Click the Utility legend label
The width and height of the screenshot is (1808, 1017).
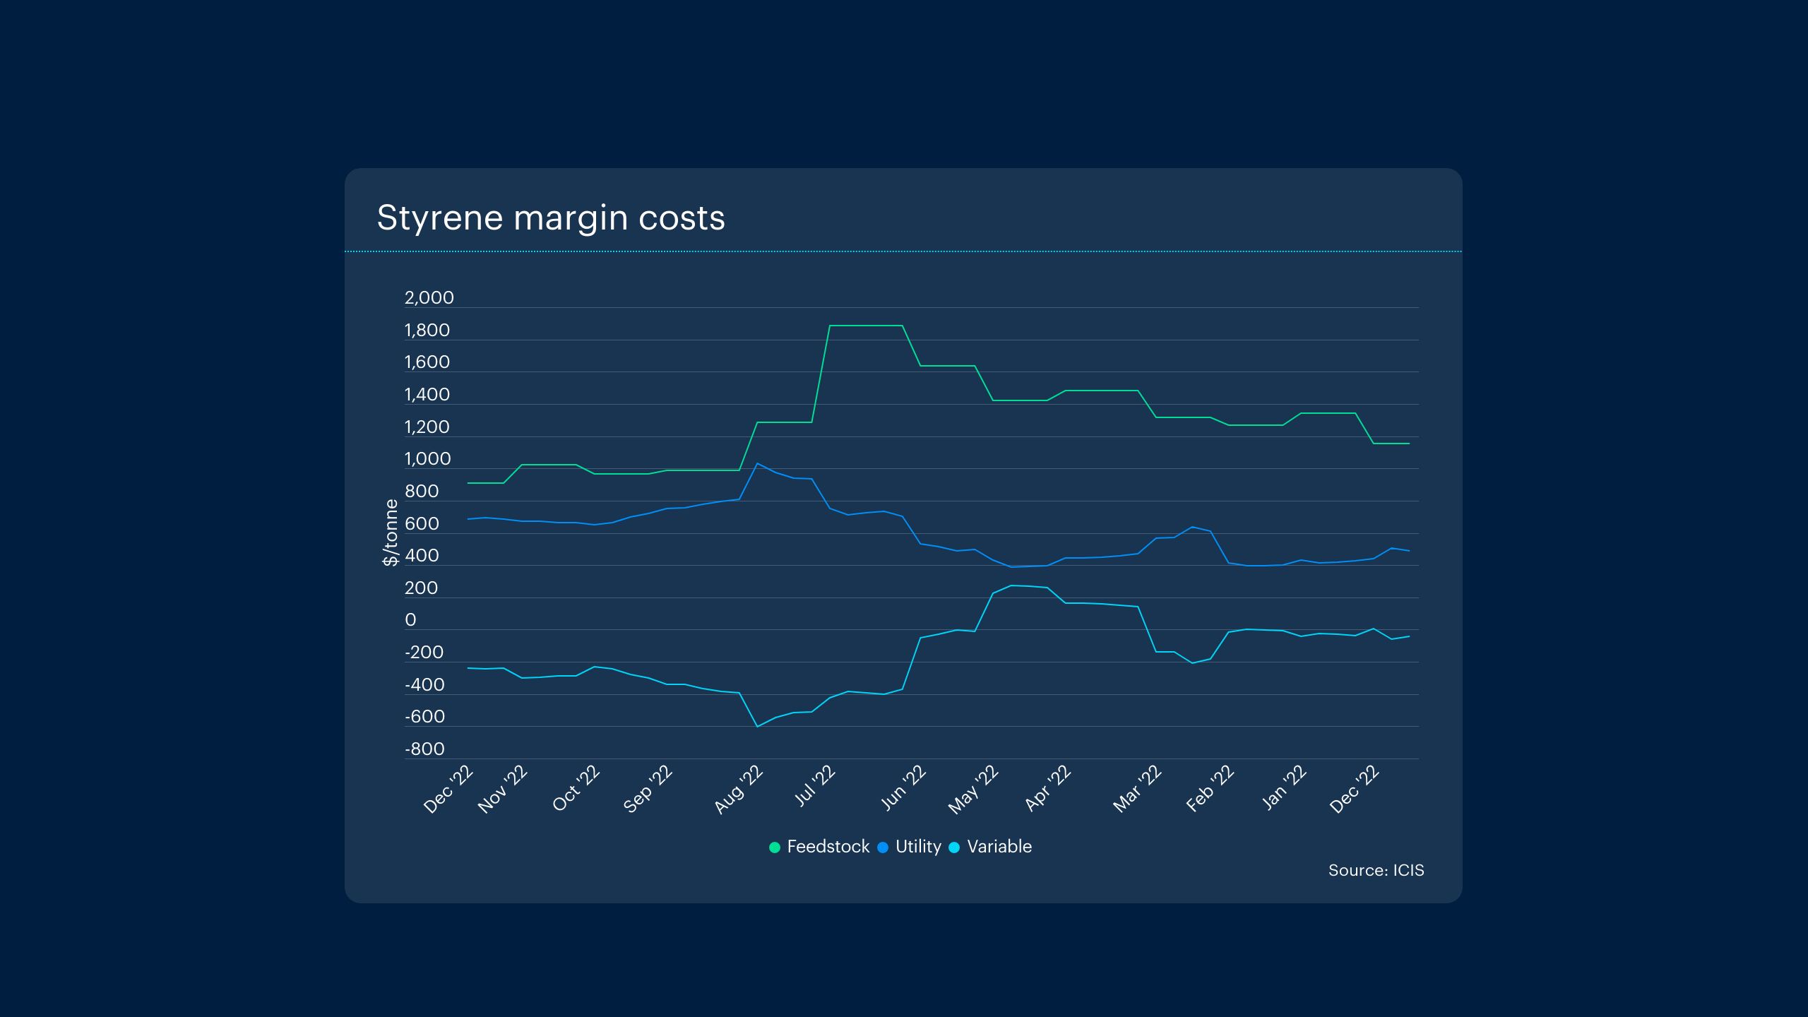[918, 846]
